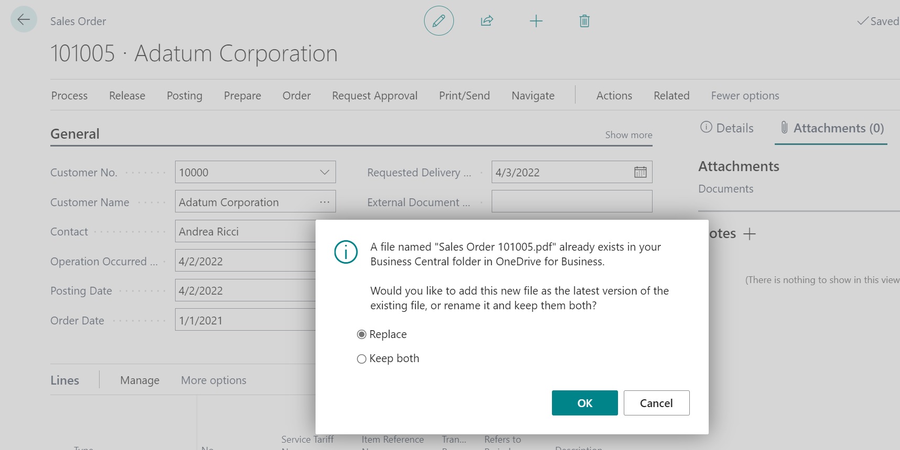Screen dimensions: 900x450
Task: Click the pencil edit icon
Action: pos(439,21)
